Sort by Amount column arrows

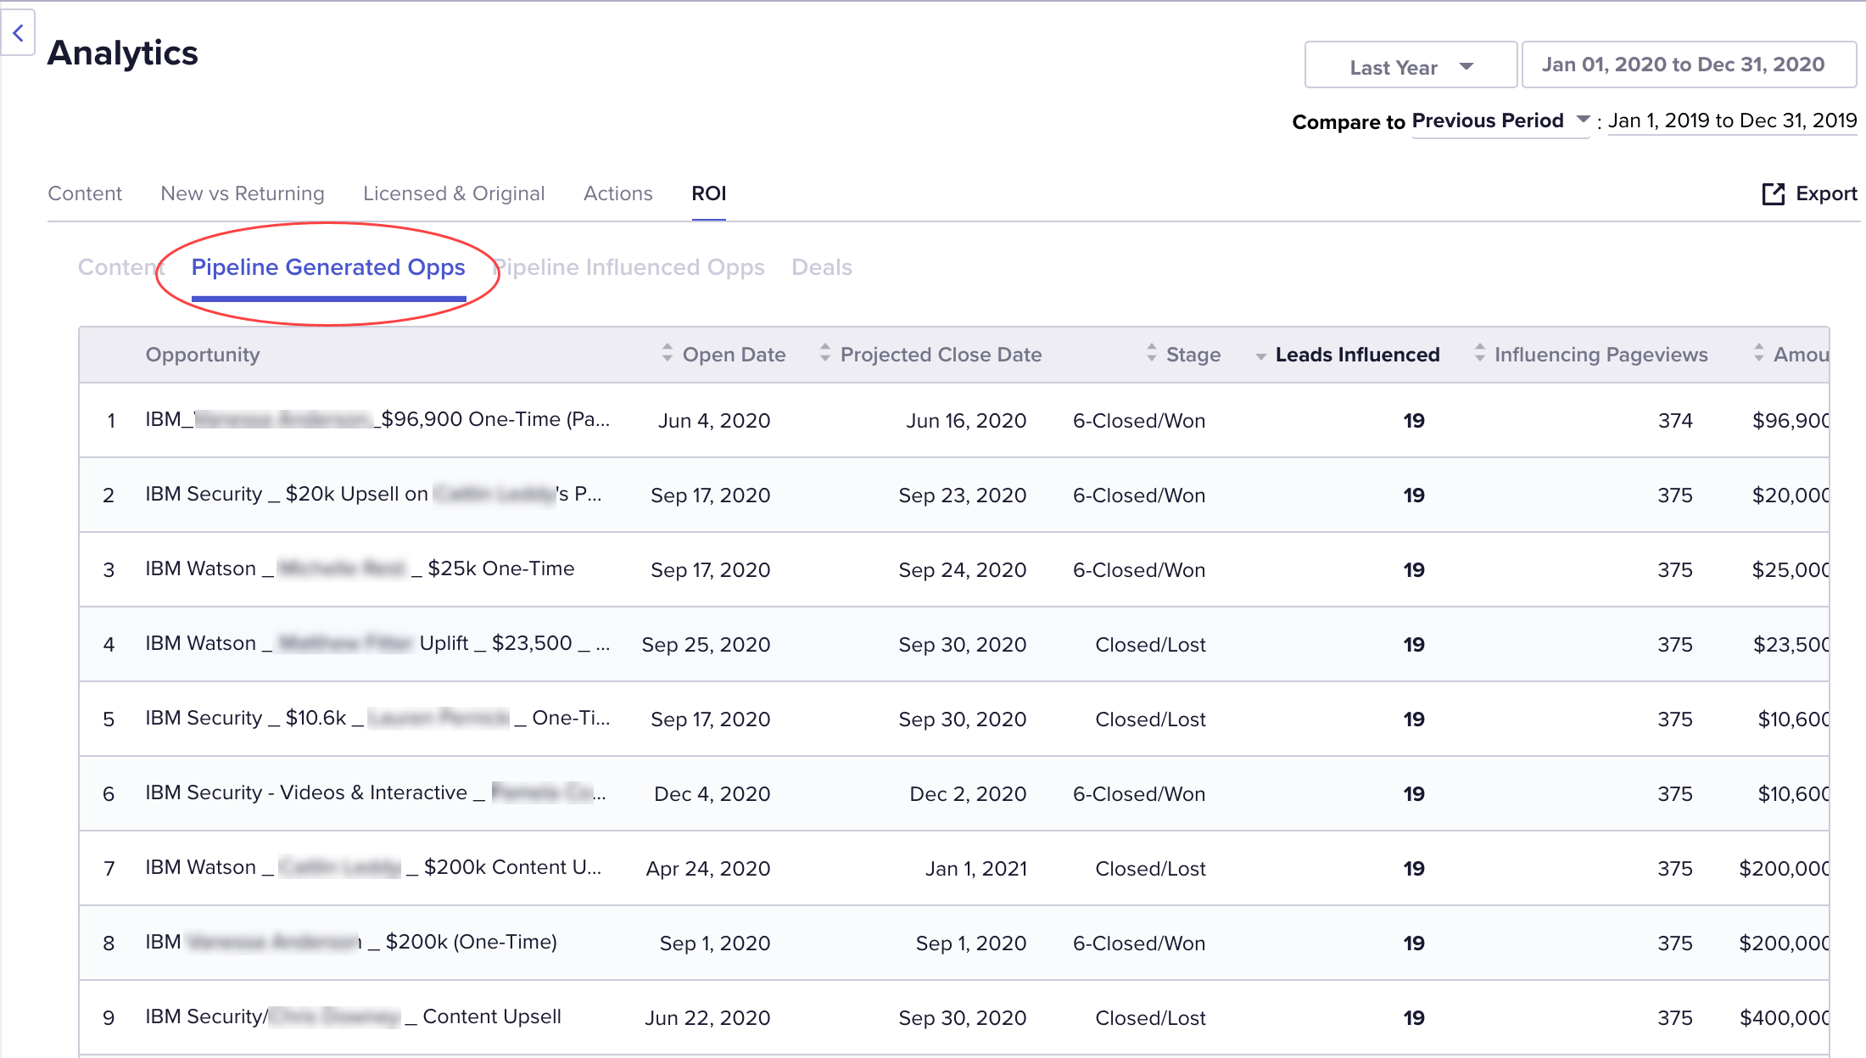[x=1759, y=354]
